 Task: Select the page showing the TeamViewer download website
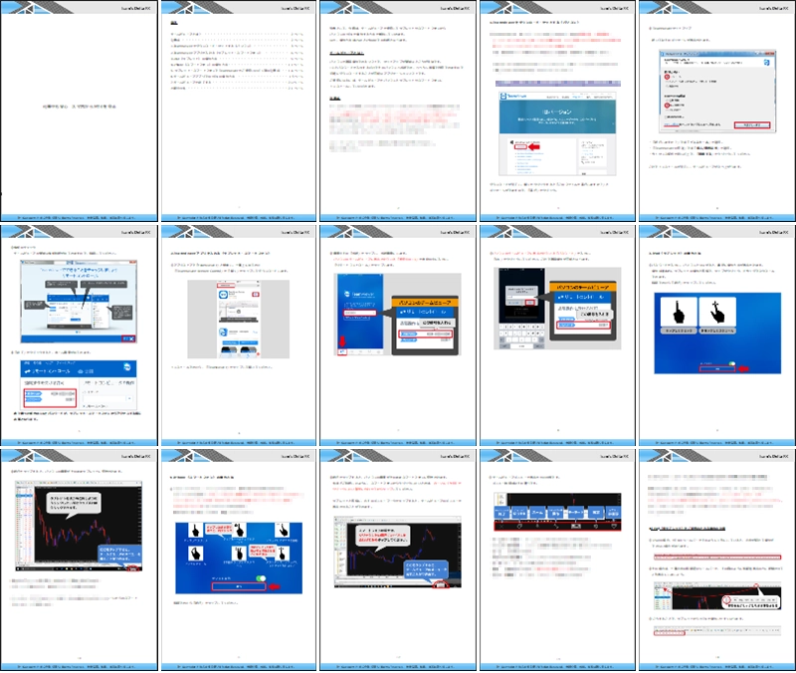click(556, 112)
